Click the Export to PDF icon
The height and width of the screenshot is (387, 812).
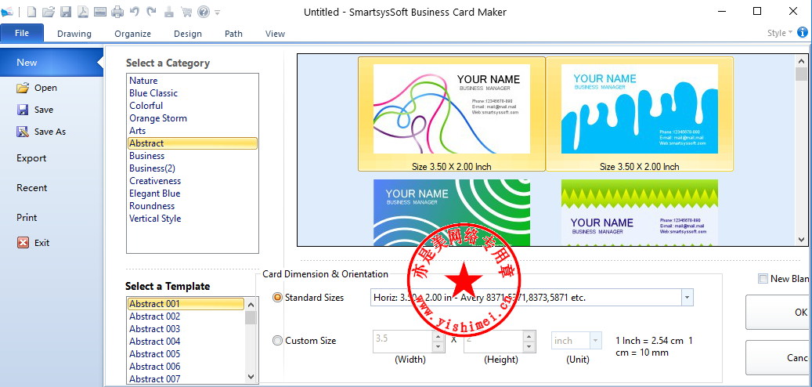pyautogui.click(x=83, y=12)
